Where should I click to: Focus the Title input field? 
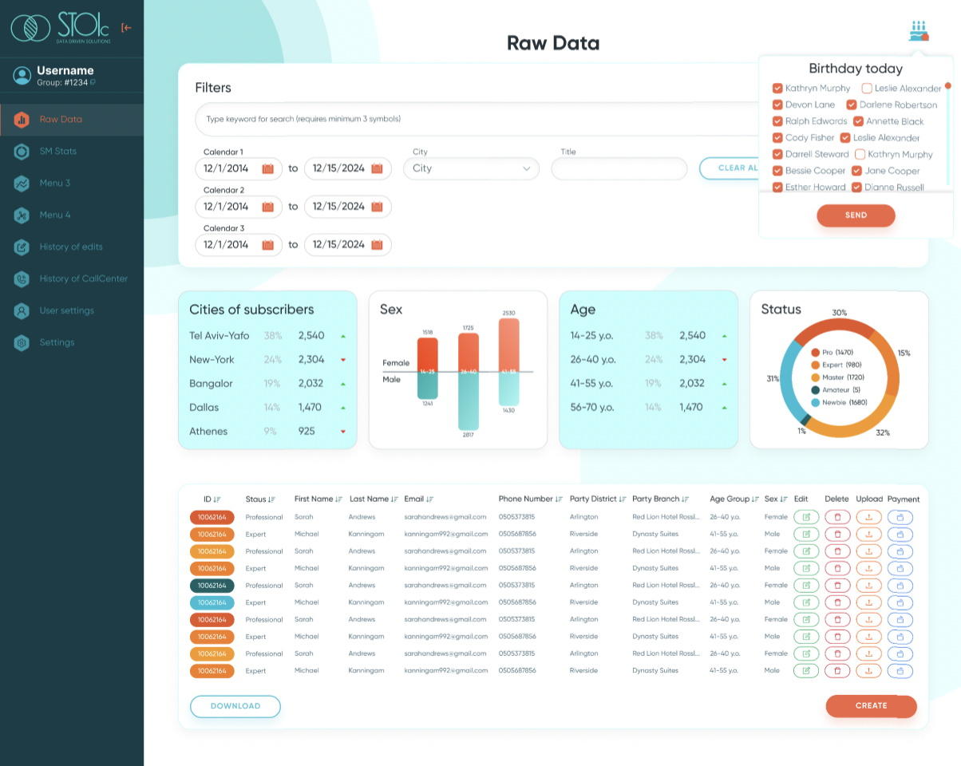pos(619,168)
